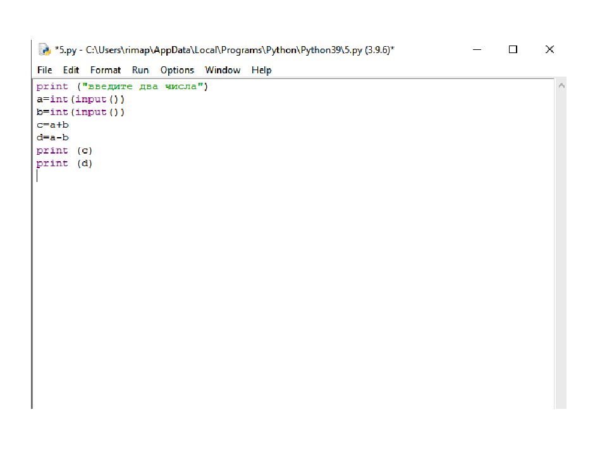
Task: Click the Python file icon in title bar
Action: [44, 49]
